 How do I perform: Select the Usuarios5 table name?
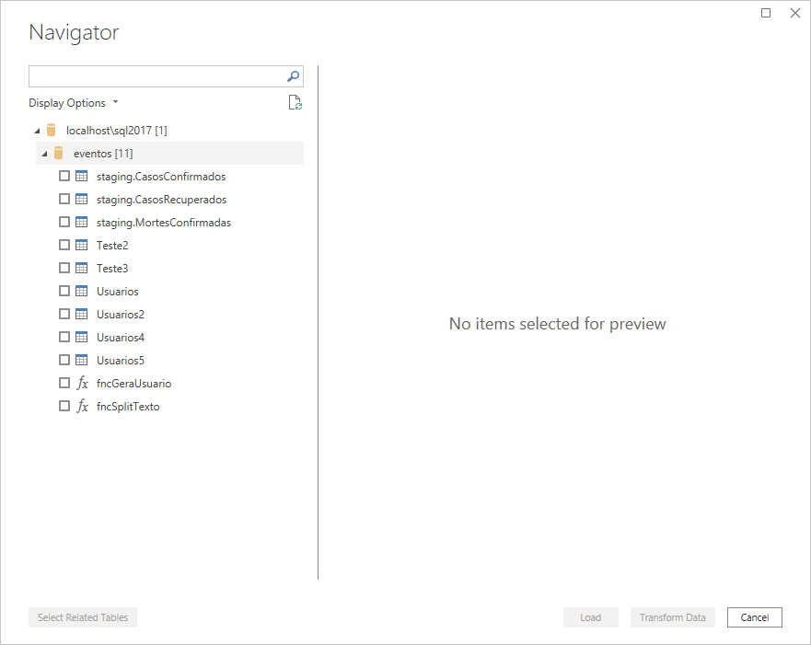coord(121,361)
